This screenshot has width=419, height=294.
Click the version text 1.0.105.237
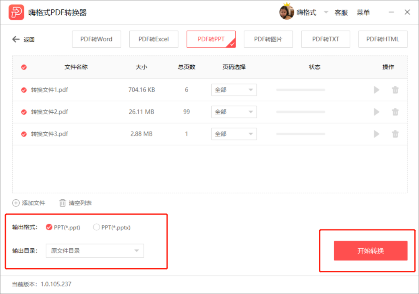pos(56,284)
